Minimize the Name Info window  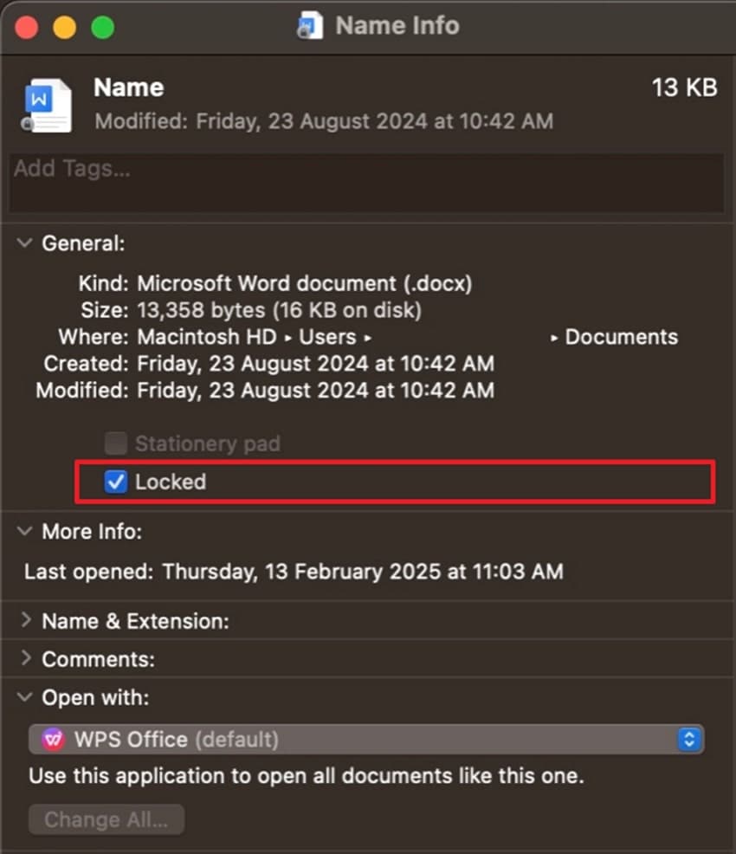(x=64, y=27)
